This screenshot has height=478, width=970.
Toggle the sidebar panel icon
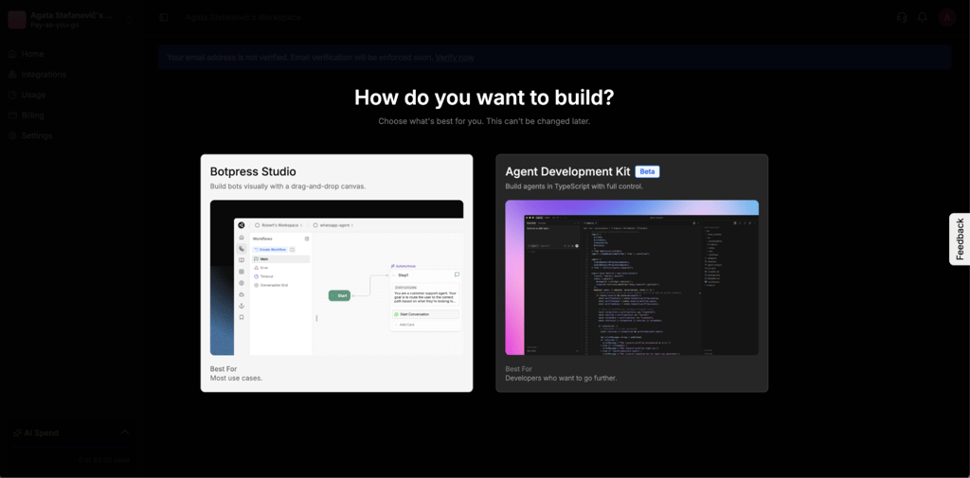point(163,17)
